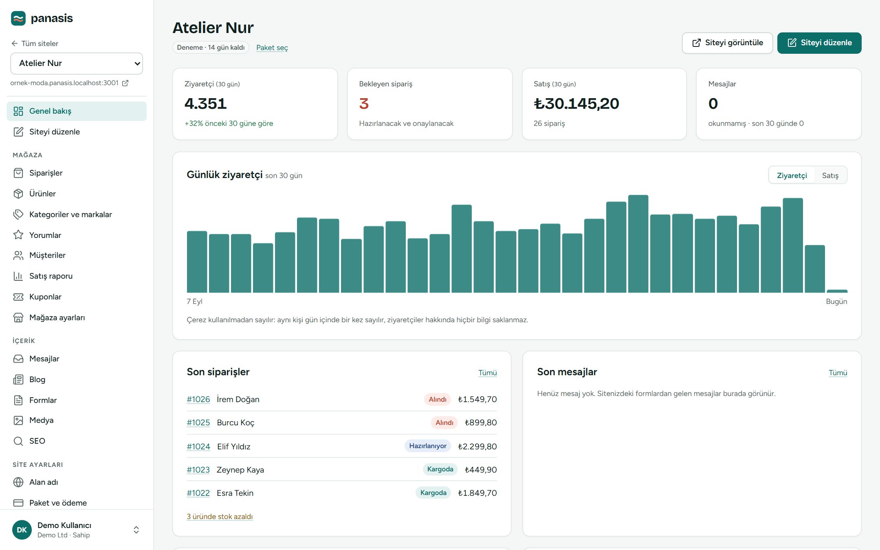Open Kategoriler ve markalar tag icon
The width and height of the screenshot is (880, 550).
(x=18, y=214)
